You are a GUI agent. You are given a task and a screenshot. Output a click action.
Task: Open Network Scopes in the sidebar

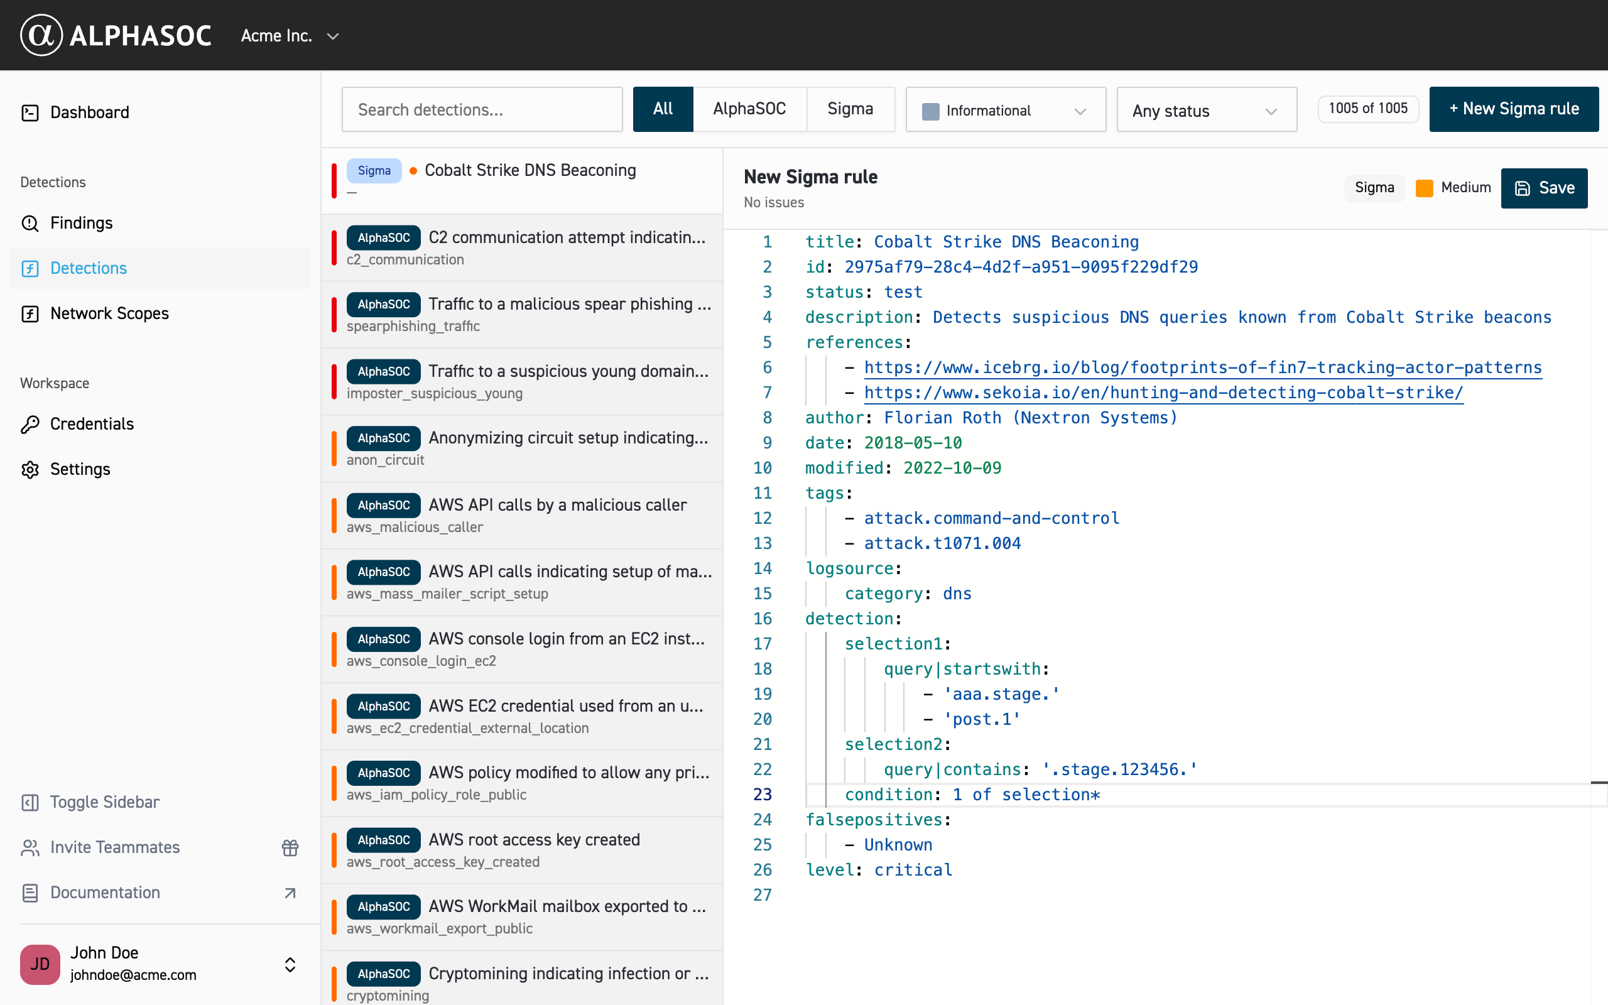(160, 313)
